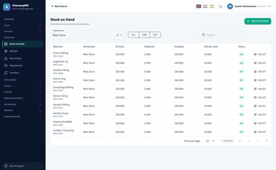Show ALL stock items filter
276x170 pixels.
click(x=133, y=35)
